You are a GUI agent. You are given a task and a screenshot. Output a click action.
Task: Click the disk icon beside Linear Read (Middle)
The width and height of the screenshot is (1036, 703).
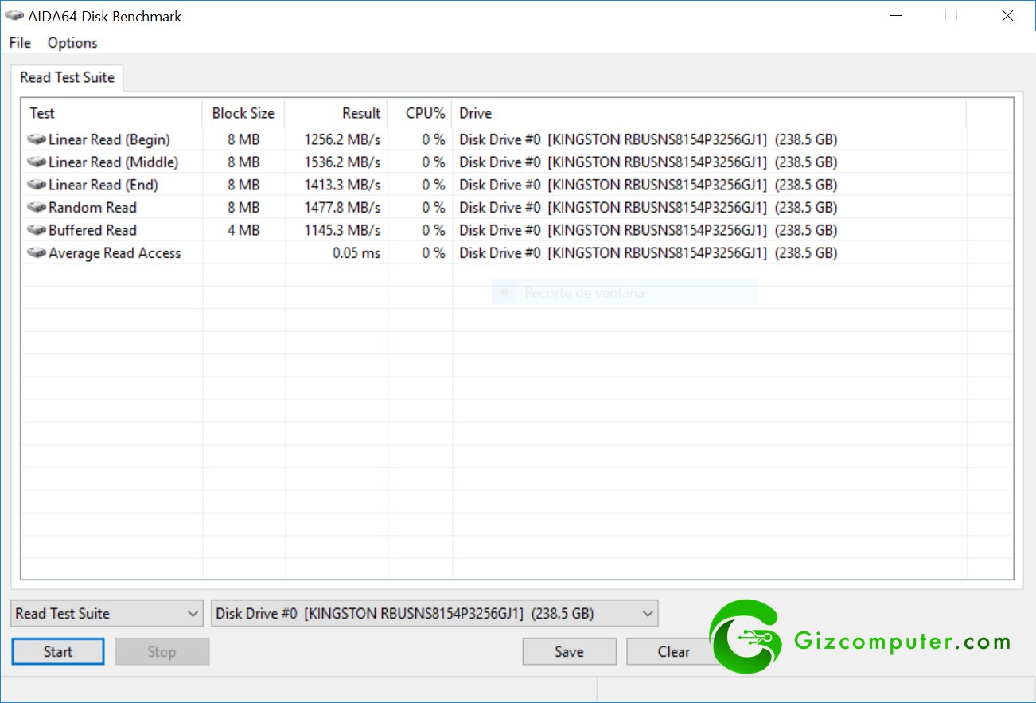click(x=37, y=162)
